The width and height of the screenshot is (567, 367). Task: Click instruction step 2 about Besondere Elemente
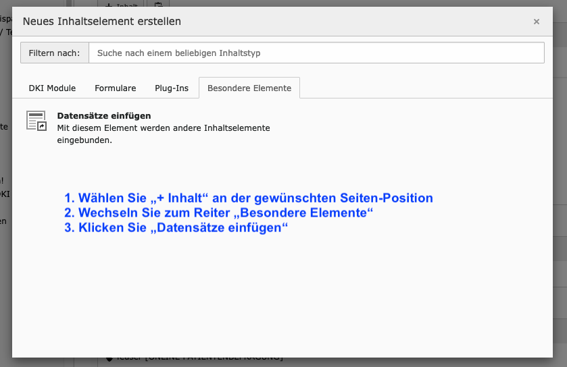(x=219, y=213)
